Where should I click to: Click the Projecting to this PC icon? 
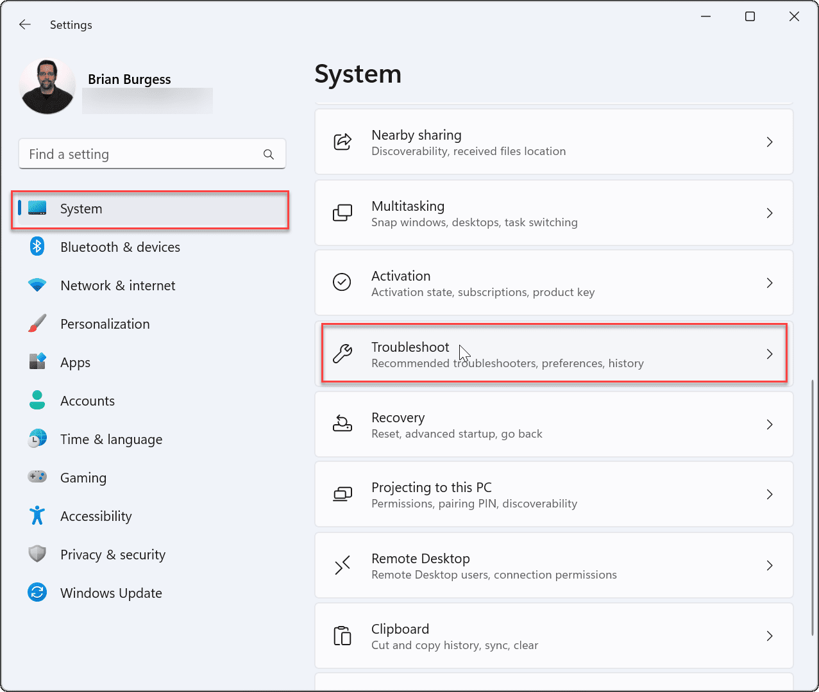point(342,494)
